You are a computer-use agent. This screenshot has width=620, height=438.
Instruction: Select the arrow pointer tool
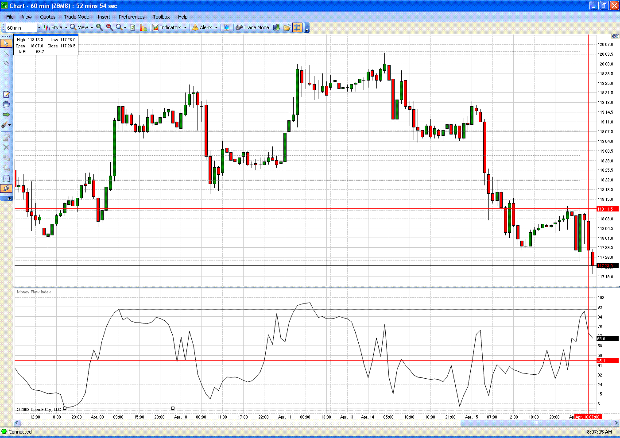6,43
